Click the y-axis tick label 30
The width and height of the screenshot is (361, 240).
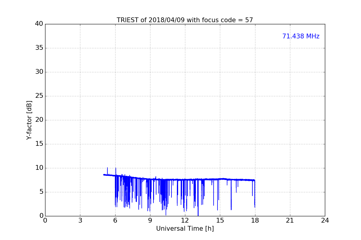click(x=39, y=72)
